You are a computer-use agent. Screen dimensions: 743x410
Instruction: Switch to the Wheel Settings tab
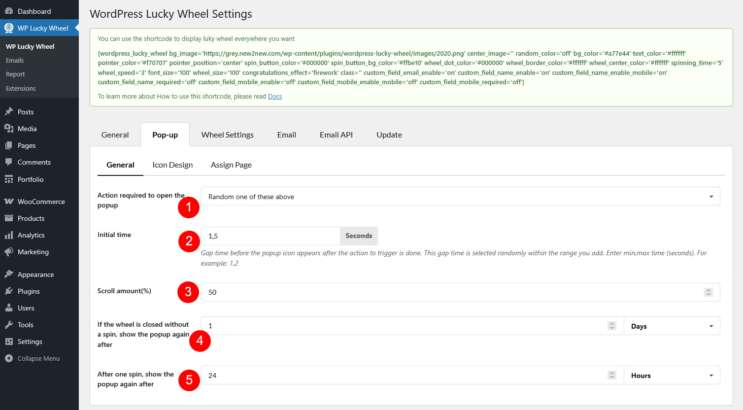click(227, 135)
